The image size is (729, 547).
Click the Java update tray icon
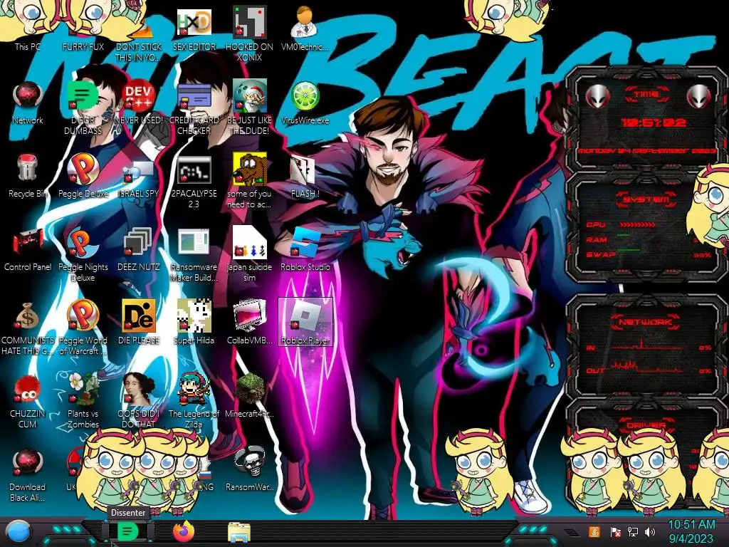coord(594,531)
